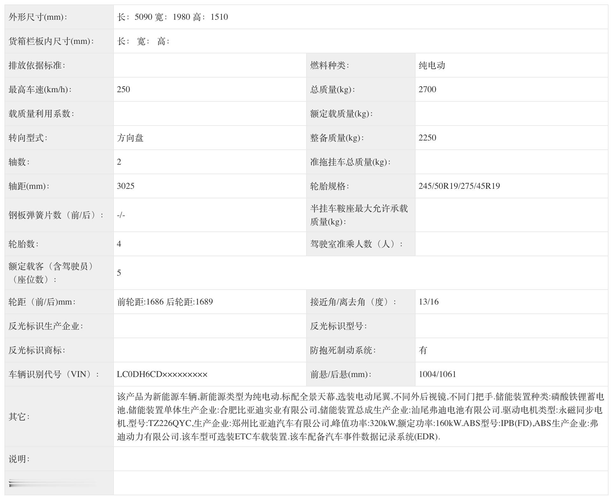Click the 接近角/离去角（度） label
This screenshot has height=501, width=613.
(x=353, y=302)
